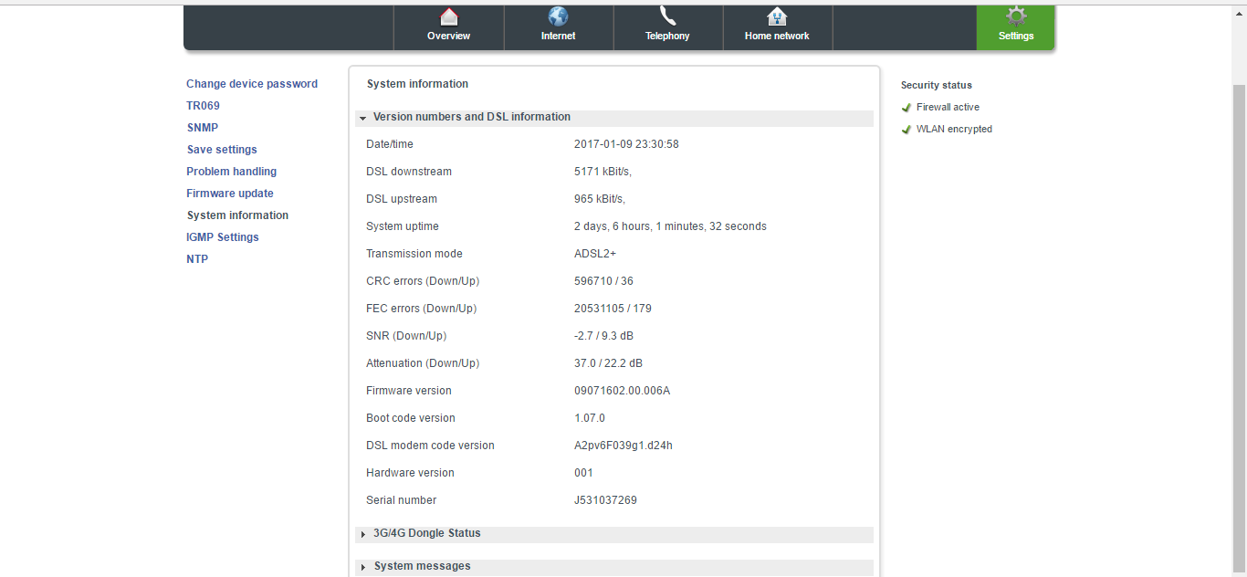Open the TR069 settings link
Screen dimensions: 1247x577
tap(203, 106)
